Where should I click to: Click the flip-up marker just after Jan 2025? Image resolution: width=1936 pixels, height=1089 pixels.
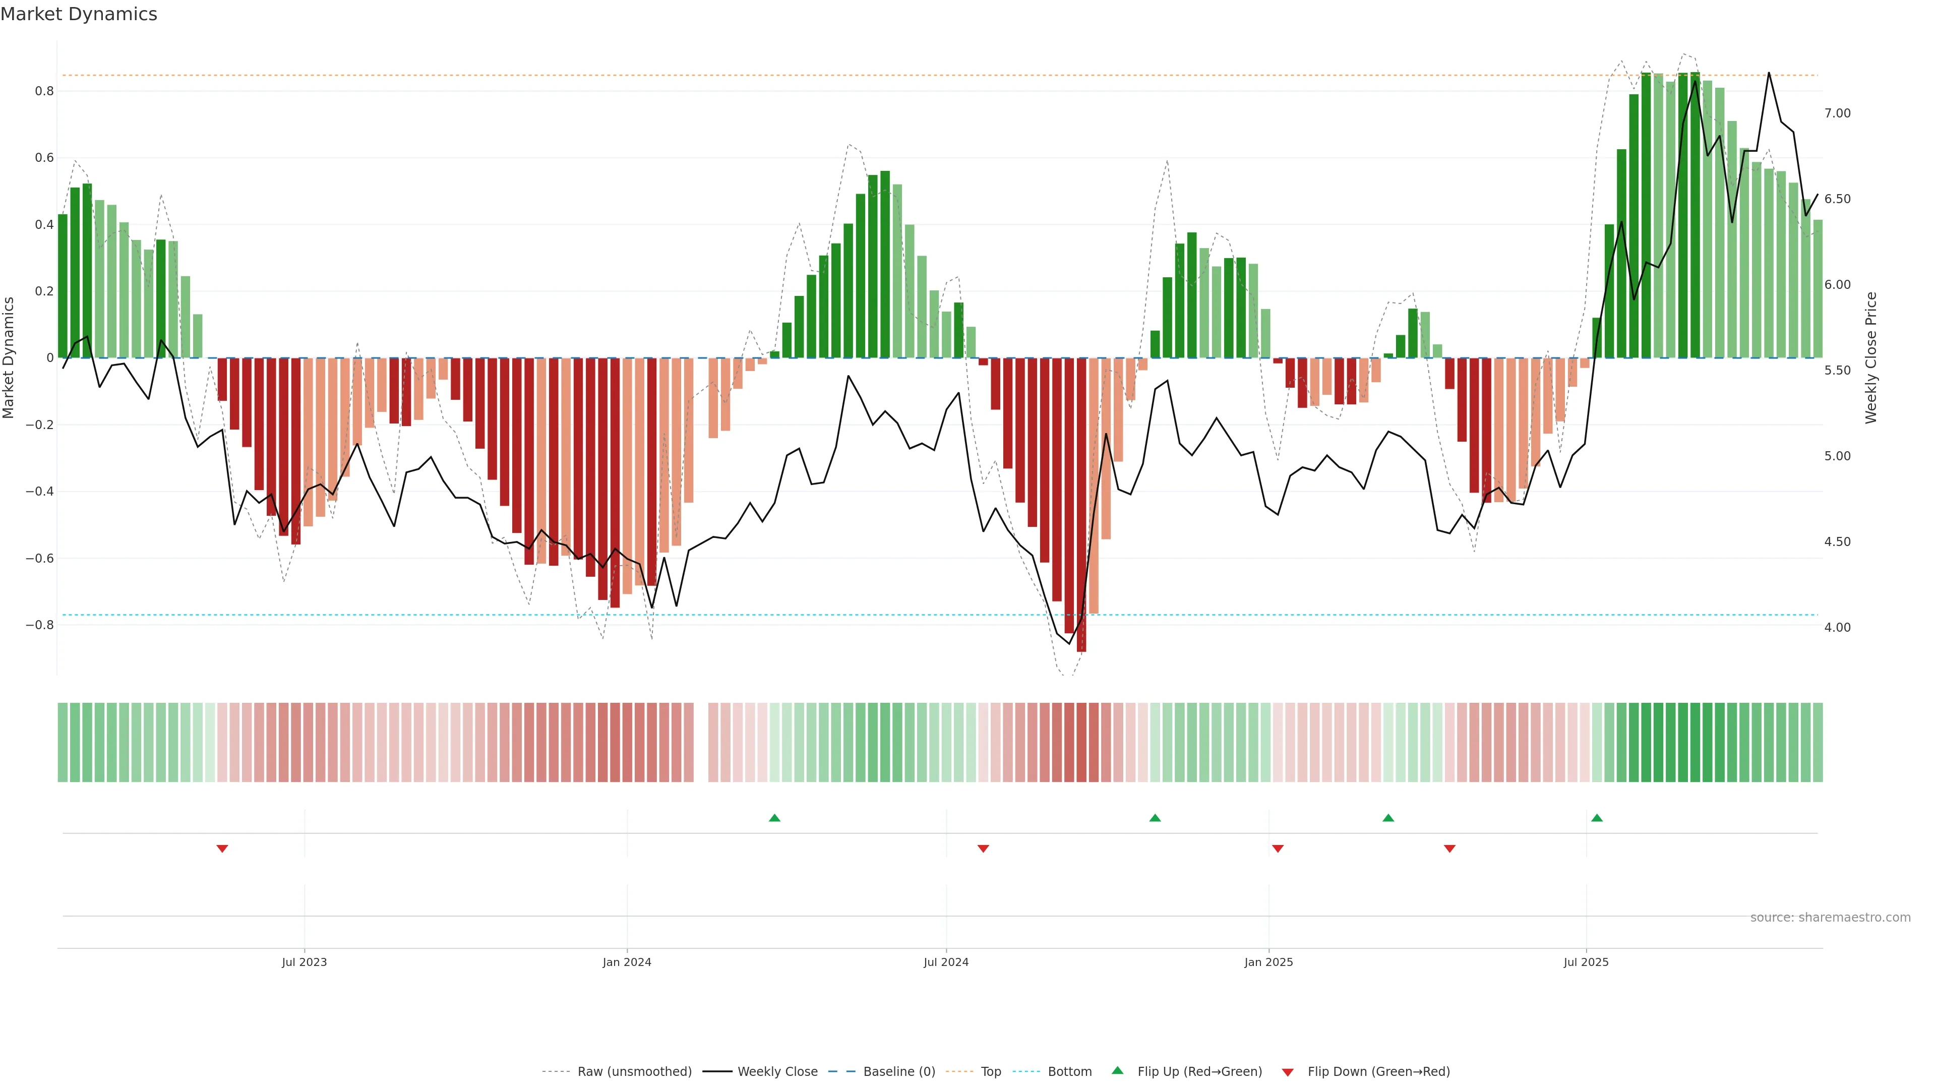[1387, 818]
